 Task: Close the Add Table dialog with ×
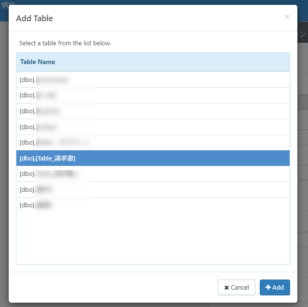tap(287, 17)
